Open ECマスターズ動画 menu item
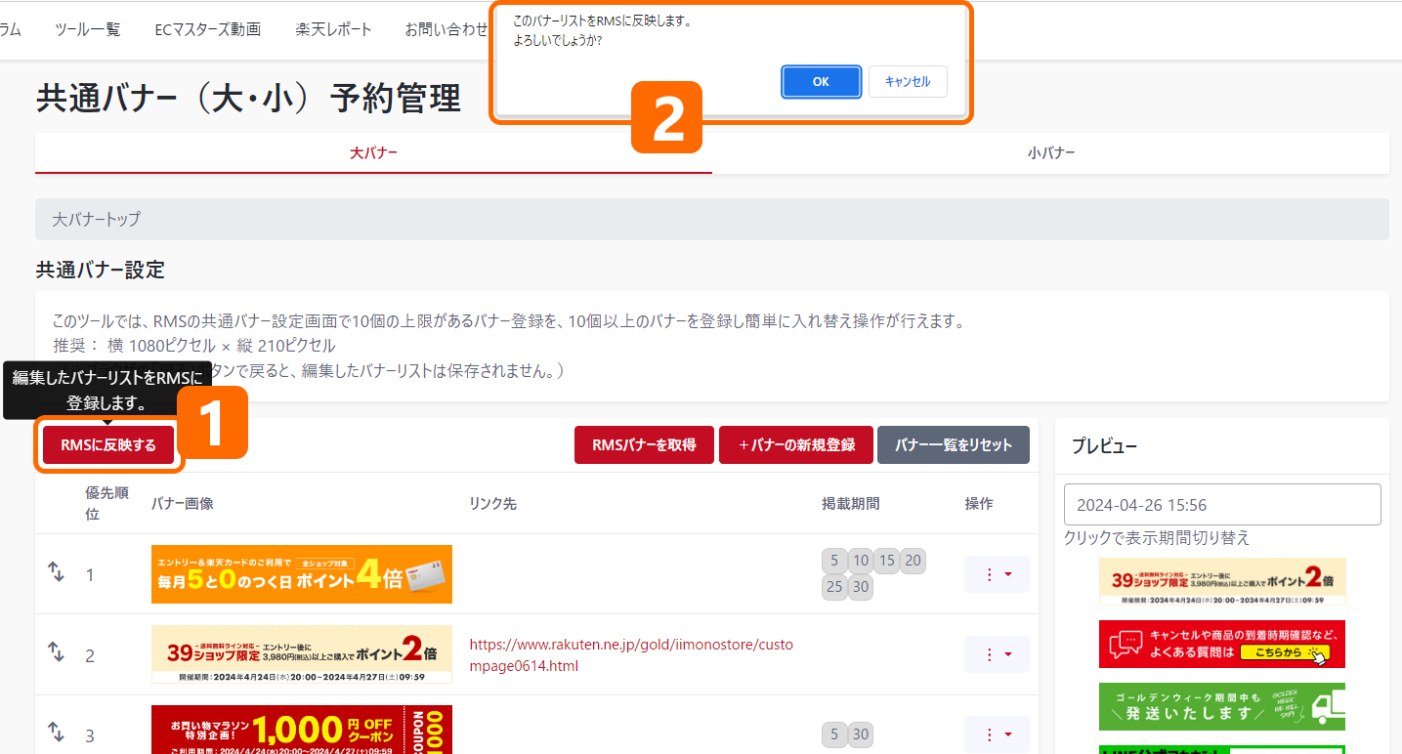This screenshot has height=754, width=1402. pos(208,29)
